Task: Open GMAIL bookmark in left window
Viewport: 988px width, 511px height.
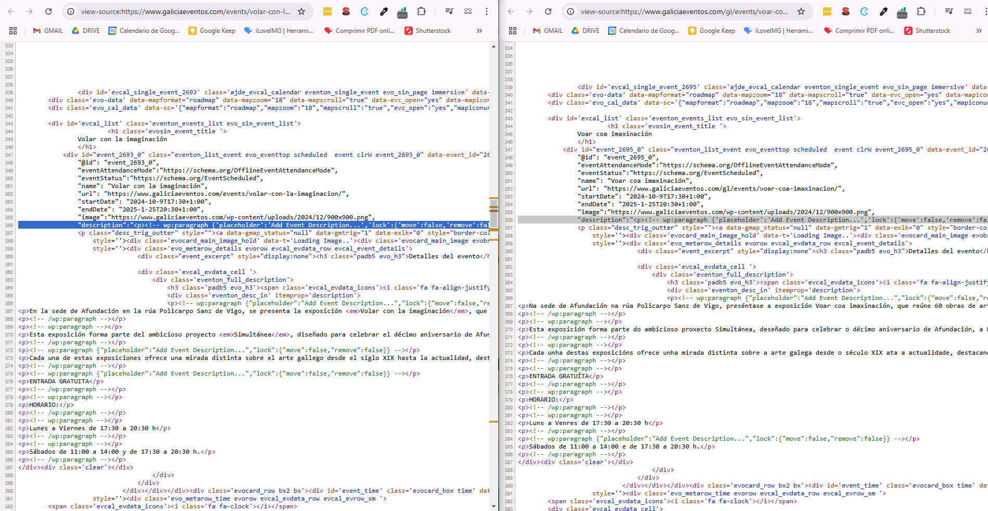Action: pyautogui.click(x=48, y=31)
